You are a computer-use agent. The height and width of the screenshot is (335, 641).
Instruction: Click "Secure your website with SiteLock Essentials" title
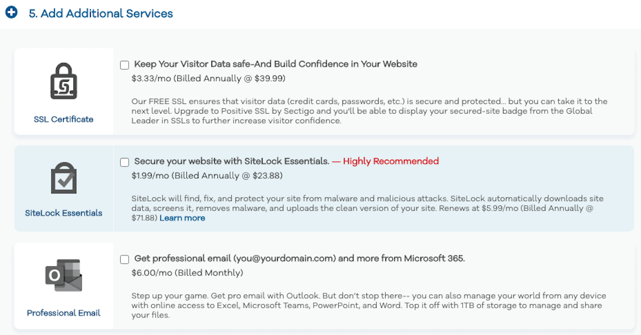tap(231, 161)
